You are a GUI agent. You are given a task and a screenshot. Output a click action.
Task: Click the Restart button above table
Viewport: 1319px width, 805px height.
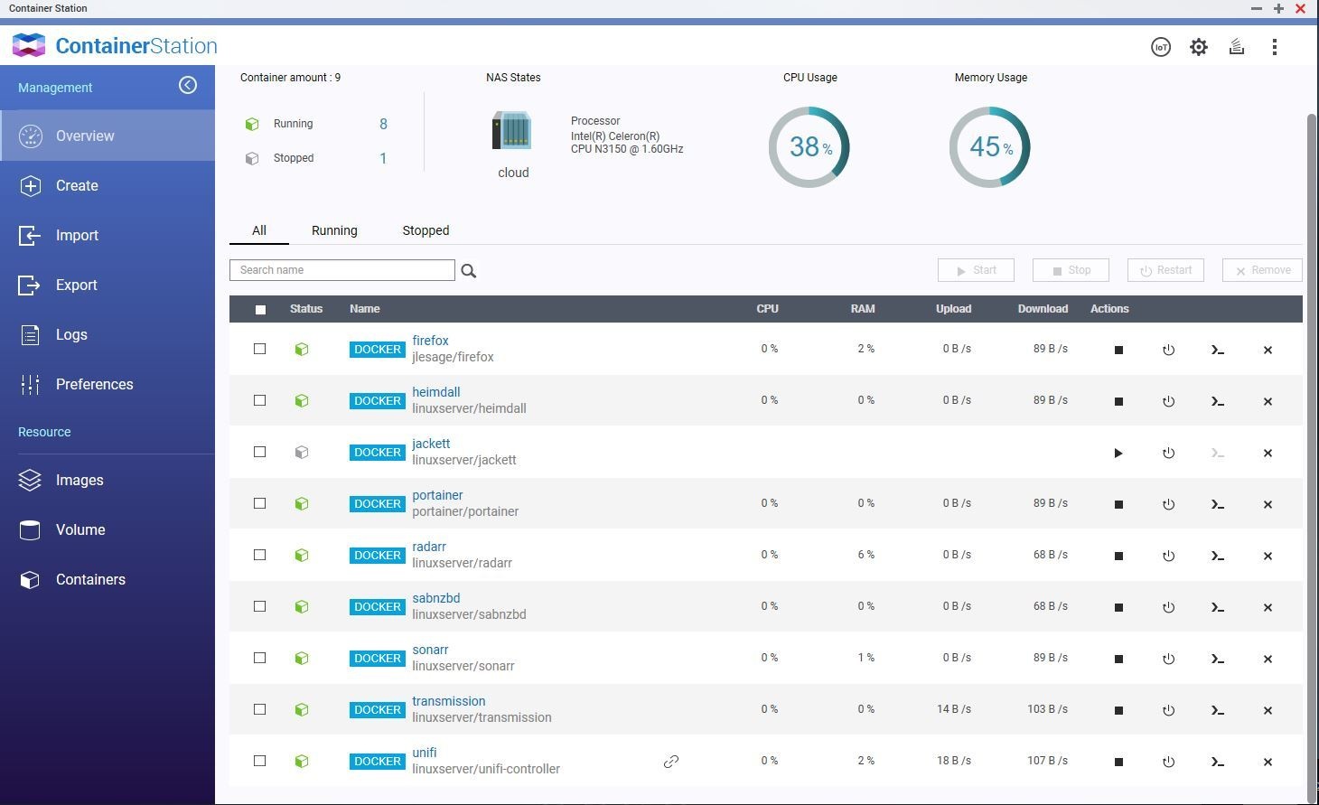1165,270
